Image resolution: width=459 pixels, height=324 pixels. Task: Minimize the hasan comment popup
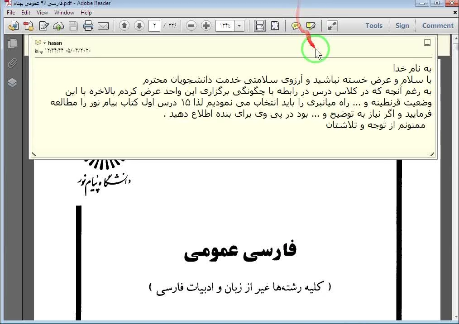(x=427, y=43)
